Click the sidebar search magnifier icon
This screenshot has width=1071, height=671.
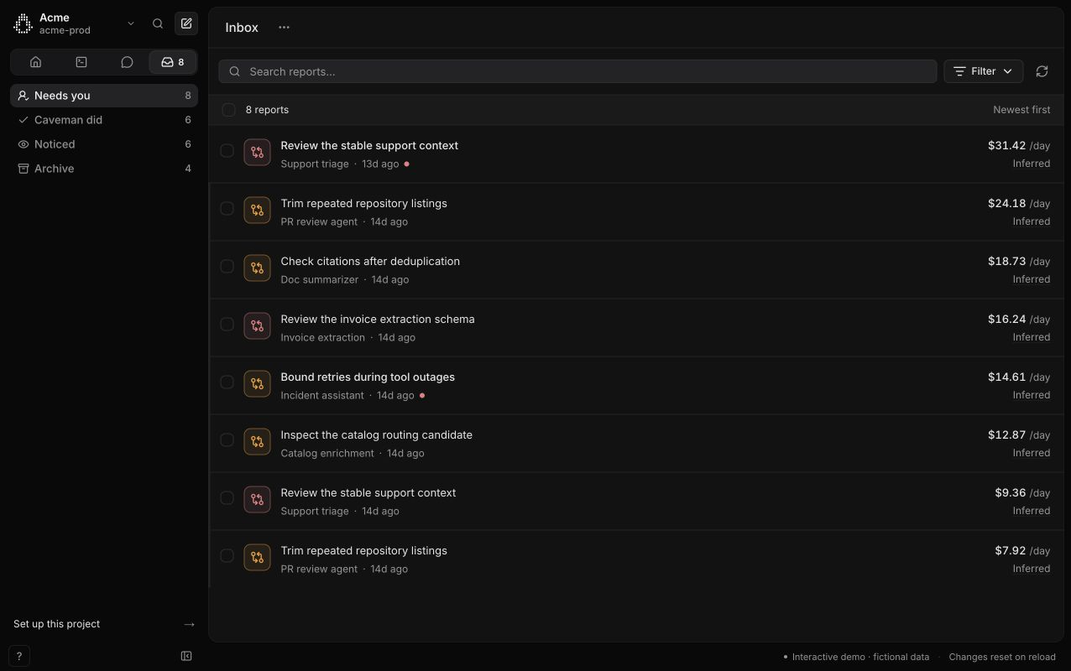(x=158, y=23)
